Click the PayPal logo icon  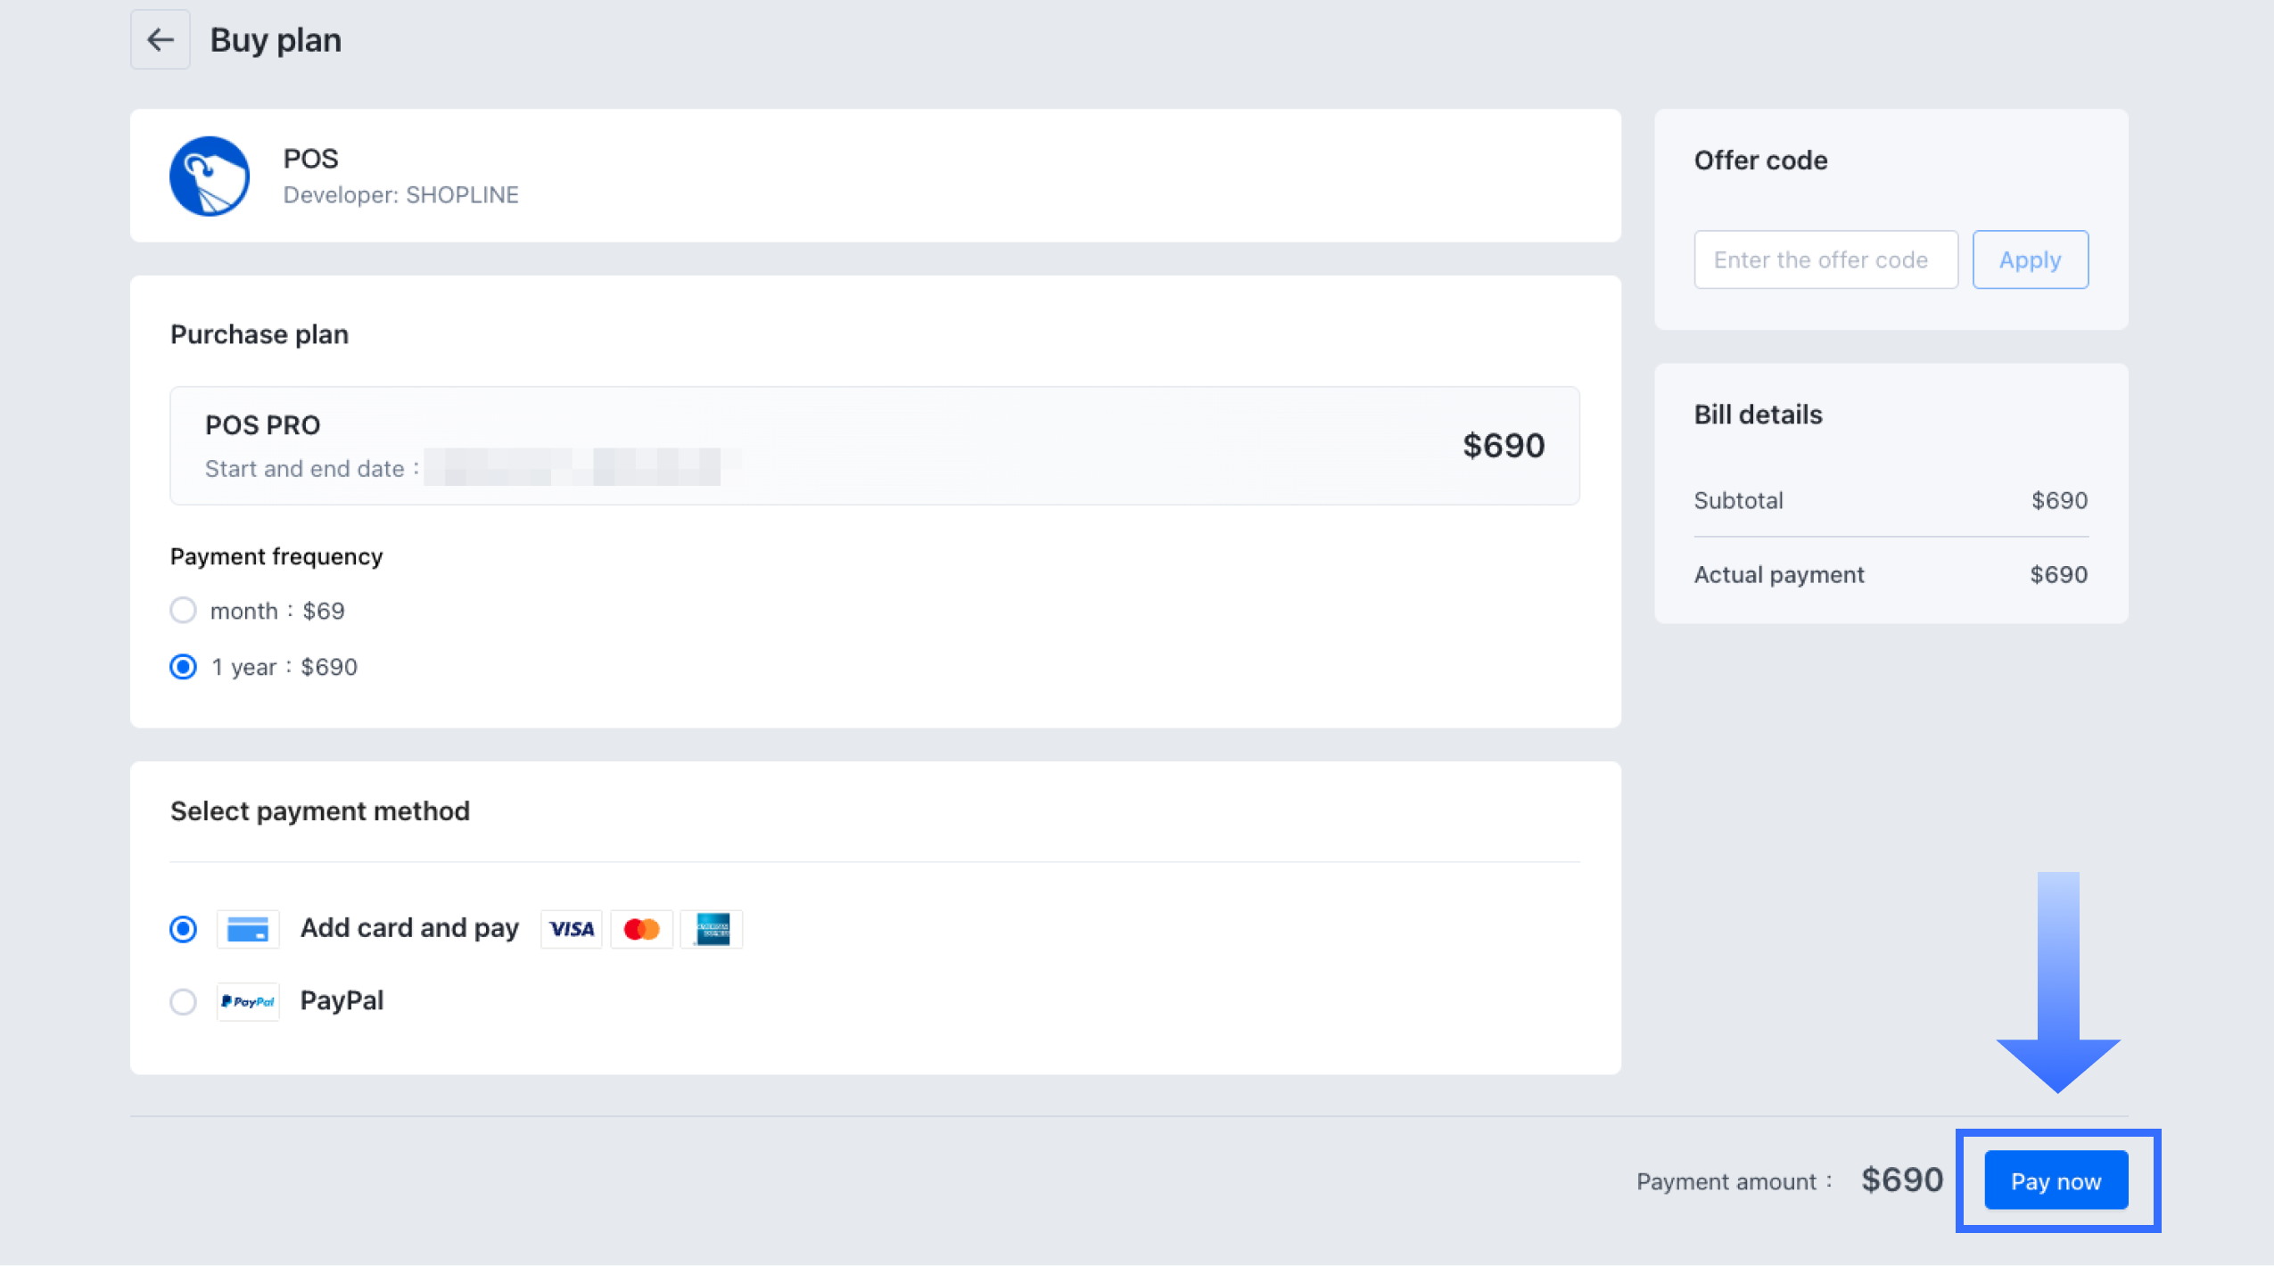[248, 1001]
